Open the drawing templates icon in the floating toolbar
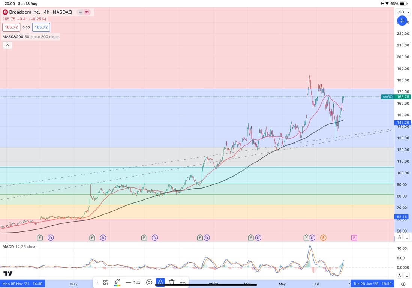This screenshot has height=288, width=412. [x=106, y=282]
